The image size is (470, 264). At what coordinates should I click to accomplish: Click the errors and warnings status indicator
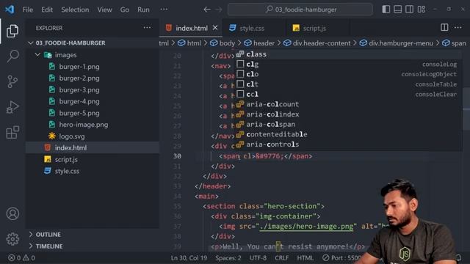coord(21,257)
